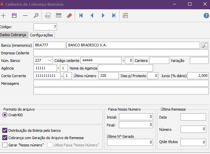Navigate to the next record arrow

(103, 16)
